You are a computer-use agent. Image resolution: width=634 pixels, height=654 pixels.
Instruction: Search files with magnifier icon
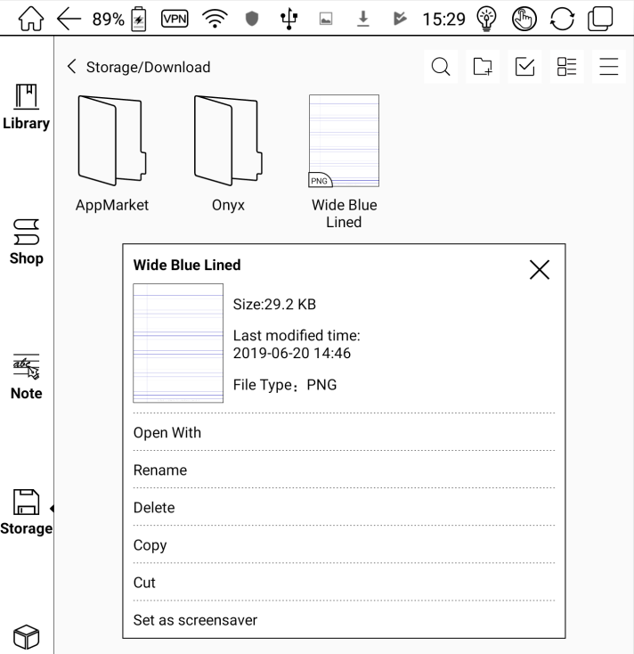(x=441, y=67)
